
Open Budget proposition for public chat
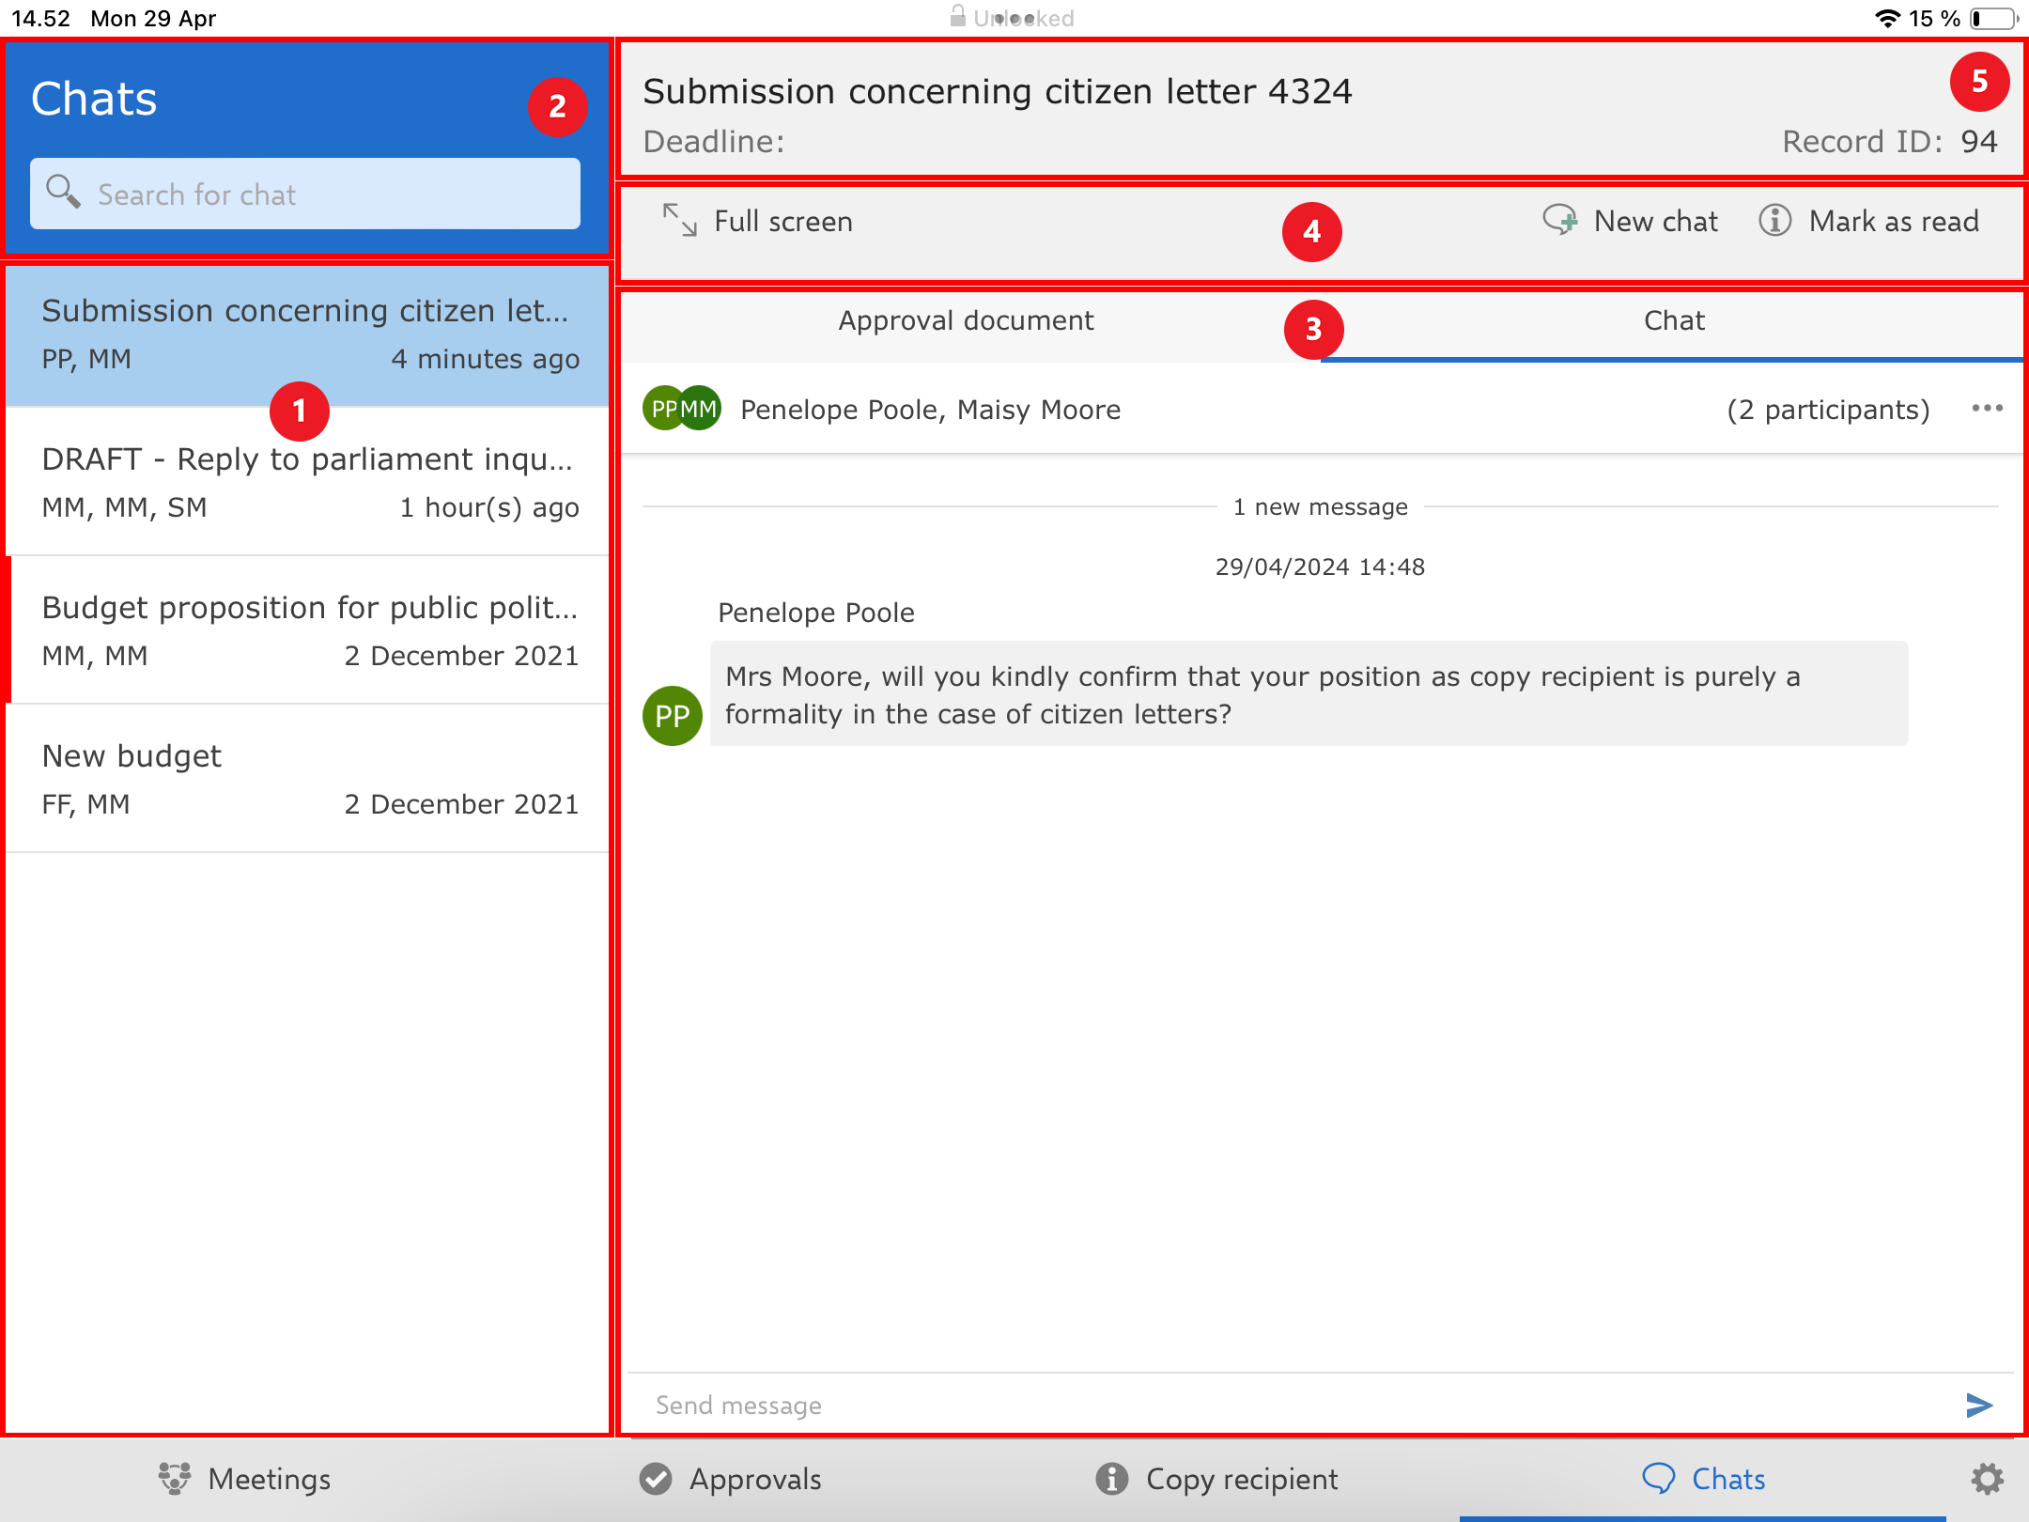point(308,629)
